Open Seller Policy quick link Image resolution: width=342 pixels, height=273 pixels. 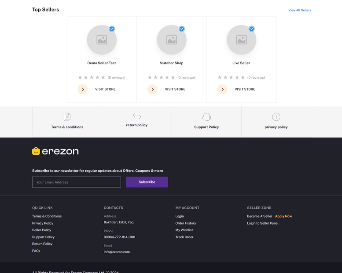(x=42, y=230)
